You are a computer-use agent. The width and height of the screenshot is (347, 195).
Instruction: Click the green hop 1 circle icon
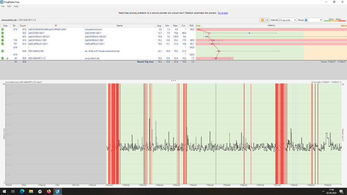pos(2,29)
